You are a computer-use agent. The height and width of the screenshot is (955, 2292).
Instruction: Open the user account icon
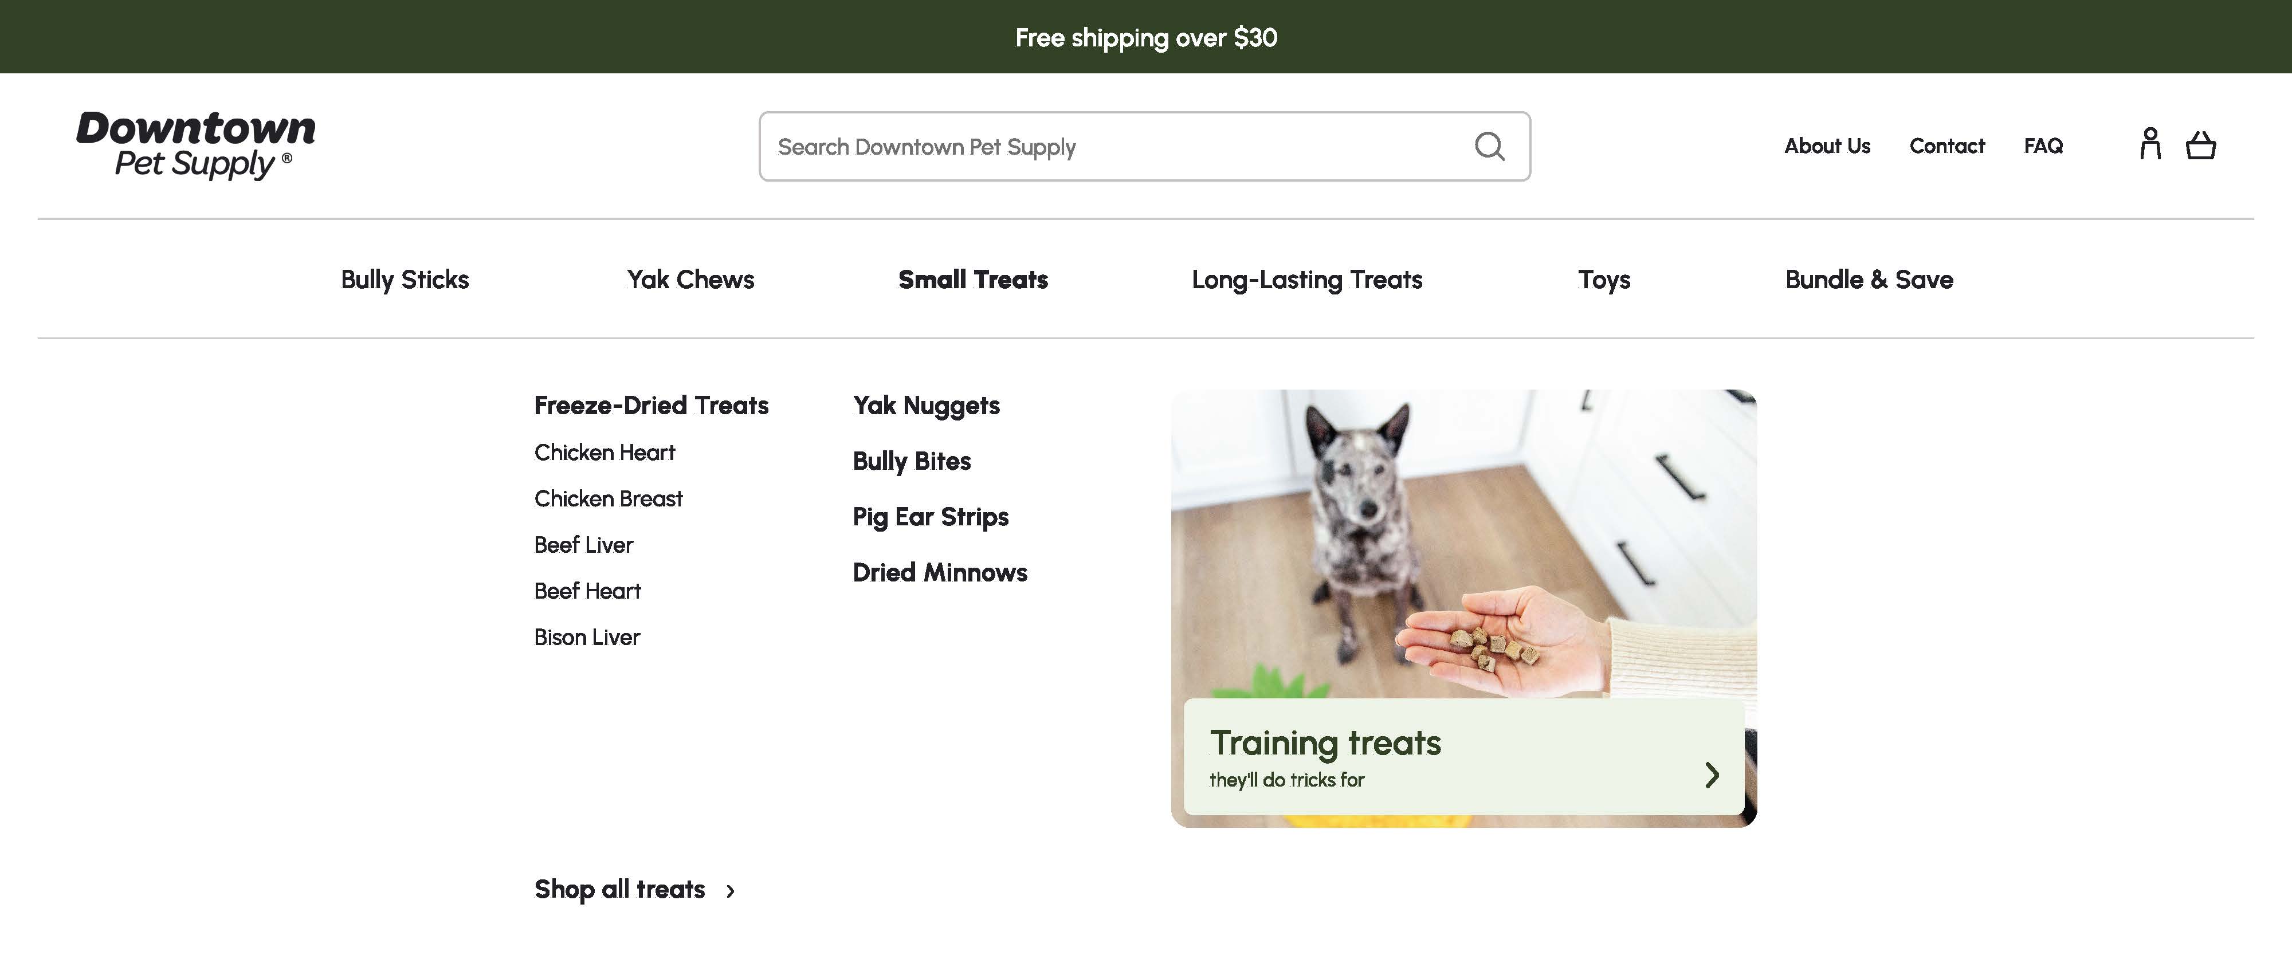(2150, 144)
